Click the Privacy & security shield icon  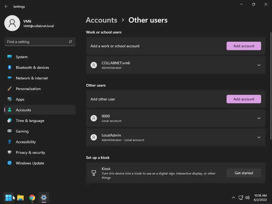pyautogui.click(x=10, y=152)
